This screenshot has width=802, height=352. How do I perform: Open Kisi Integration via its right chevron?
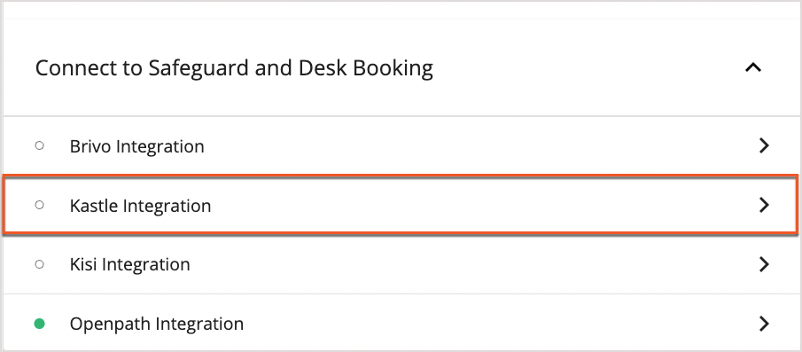click(764, 264)
